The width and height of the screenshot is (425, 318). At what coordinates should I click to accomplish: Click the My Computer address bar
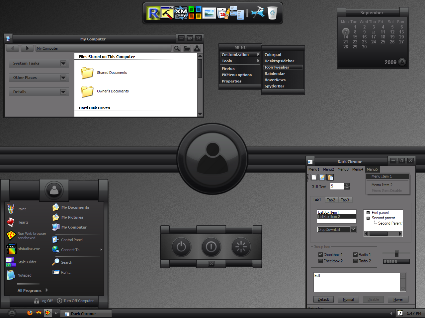[104, 48]
